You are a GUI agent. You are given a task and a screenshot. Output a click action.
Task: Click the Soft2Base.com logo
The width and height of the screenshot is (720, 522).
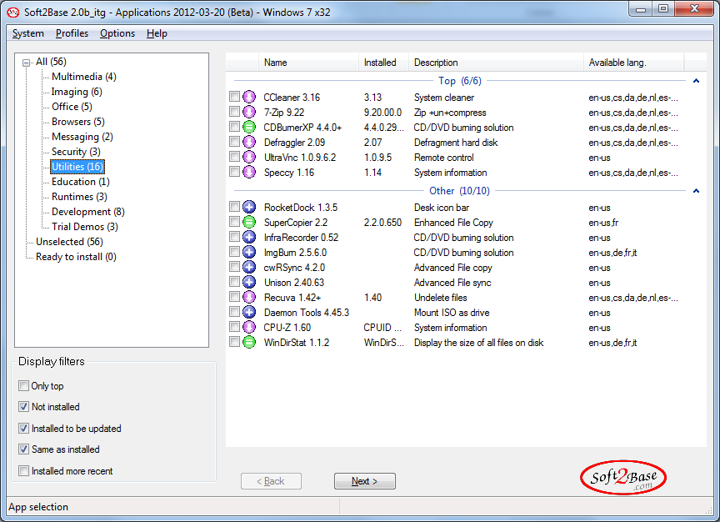[623, 478]
